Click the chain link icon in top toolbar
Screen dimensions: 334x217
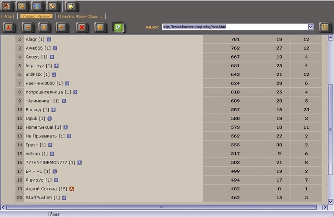(52, 6)
